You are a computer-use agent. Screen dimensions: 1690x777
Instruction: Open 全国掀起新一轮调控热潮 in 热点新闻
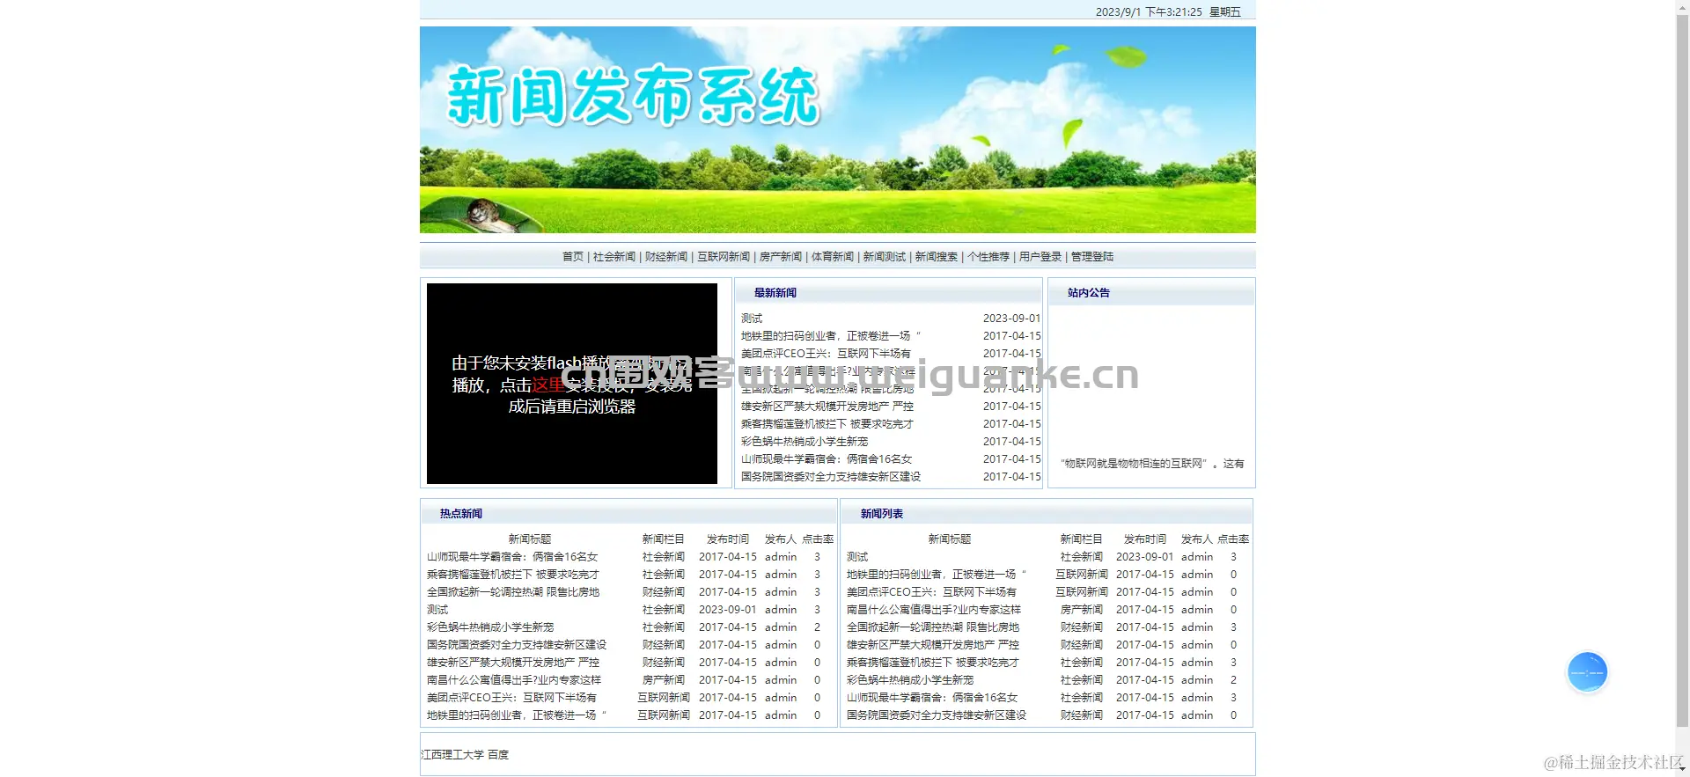coord(513,592)
